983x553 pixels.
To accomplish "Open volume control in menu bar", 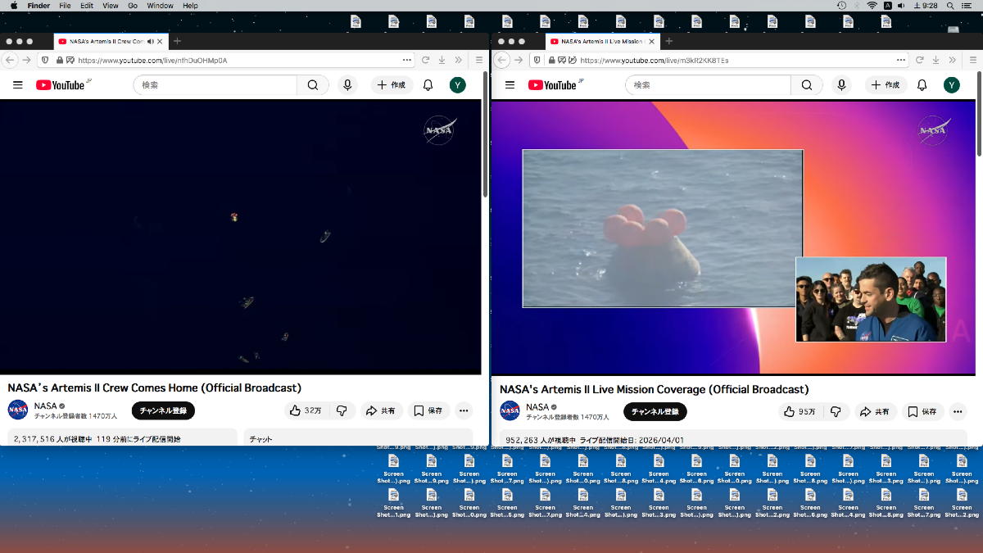I will [900, 6].
